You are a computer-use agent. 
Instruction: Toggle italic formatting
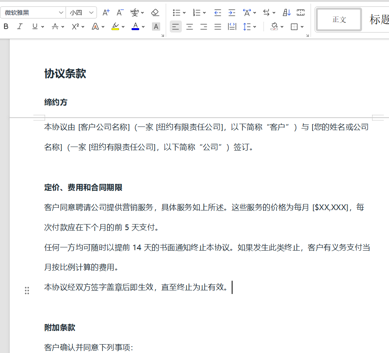click(x=20, y=27)
